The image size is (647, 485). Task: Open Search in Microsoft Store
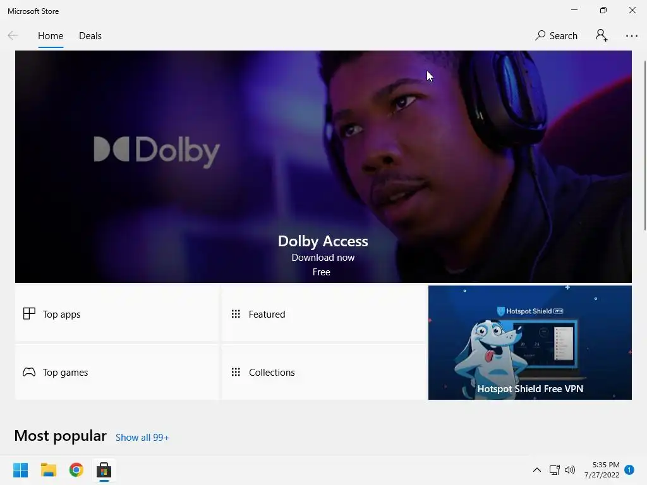point(556,36)
